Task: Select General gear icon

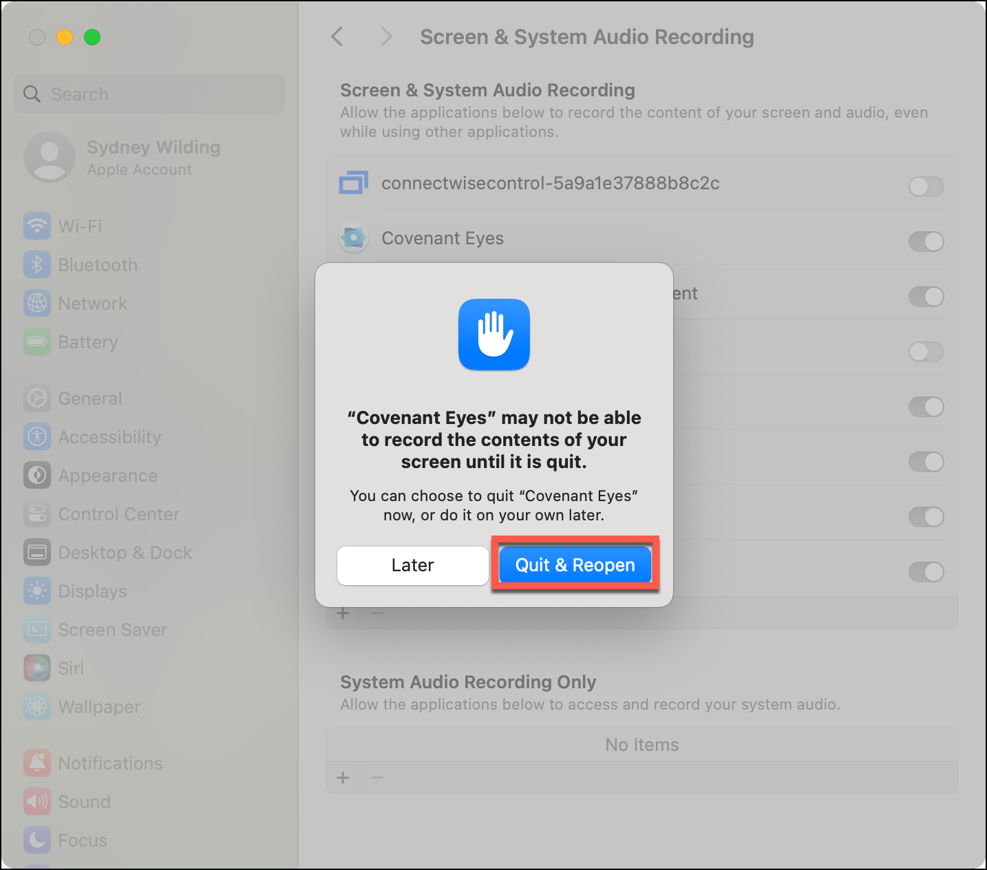Action: [x=37, y=398]
